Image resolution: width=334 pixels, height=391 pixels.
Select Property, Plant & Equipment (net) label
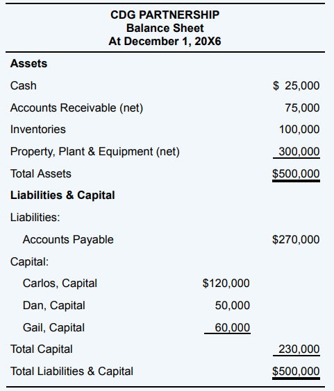coord(95,152)
